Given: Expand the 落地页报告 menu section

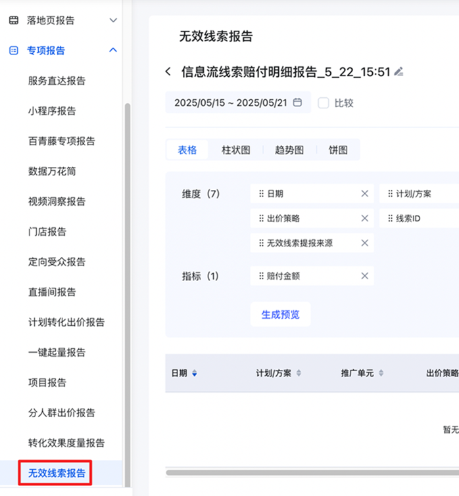Looking at the screenshot, I should pyautogui.click(x=113, y=20).
